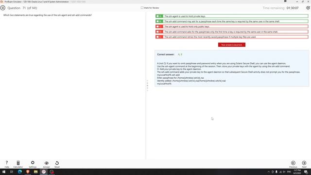Click the panel splitter handle dots
311x175 pixels.
pos(147,86)
